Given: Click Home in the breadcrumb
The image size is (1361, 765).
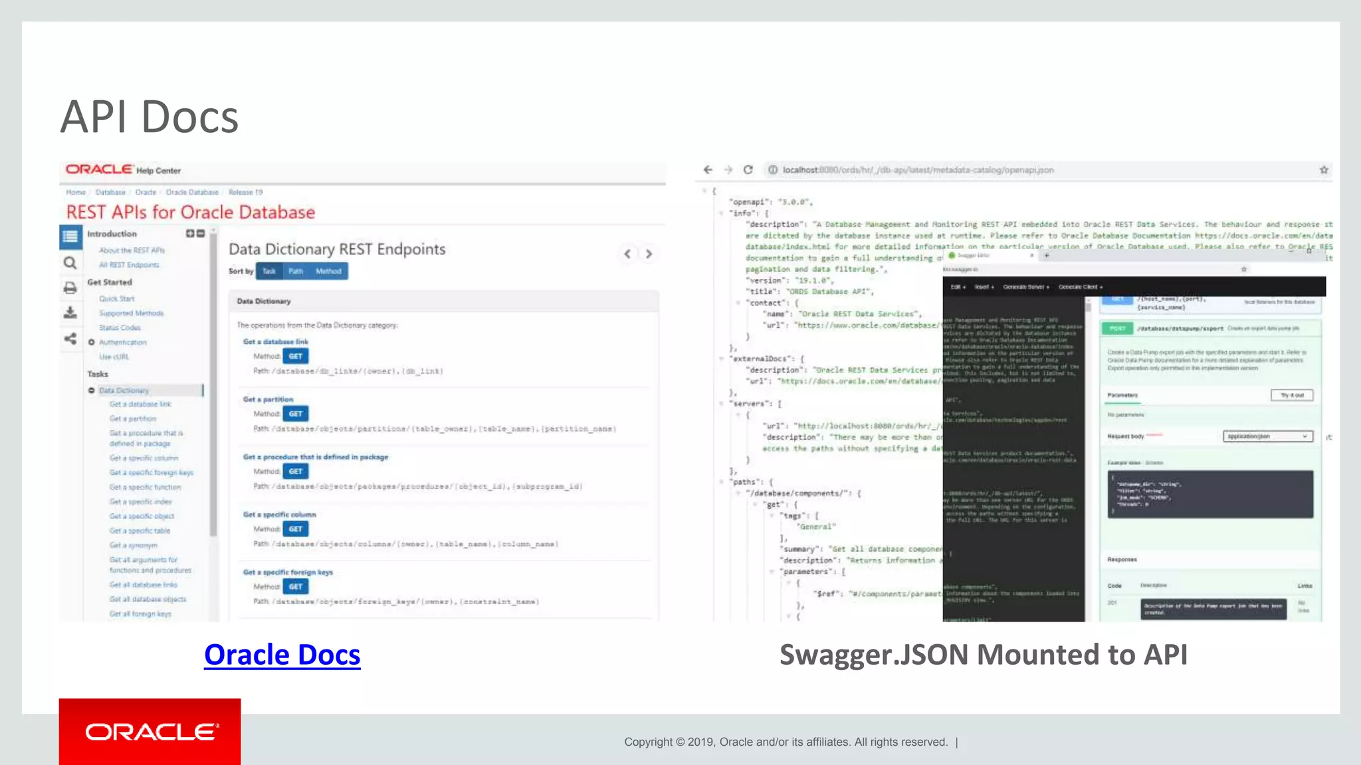Looking at the screenshot, I should [x=76, y=192].
